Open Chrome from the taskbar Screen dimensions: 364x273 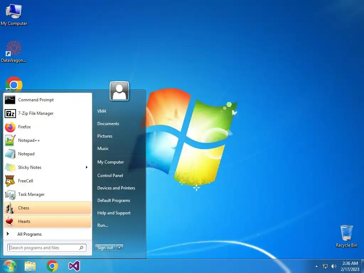(x=52, y=266)
